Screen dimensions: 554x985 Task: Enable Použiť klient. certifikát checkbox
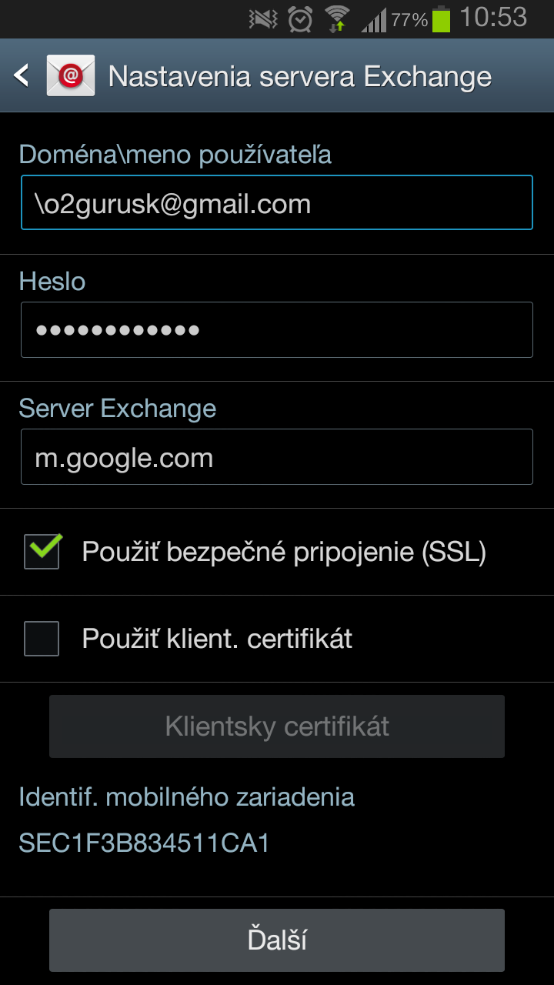(42, 639)
